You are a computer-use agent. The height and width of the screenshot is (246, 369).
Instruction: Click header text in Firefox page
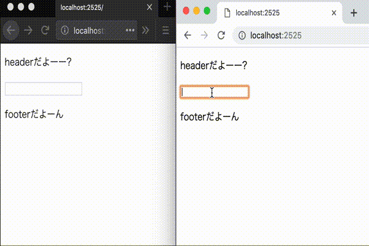click(x=38, y=62)
